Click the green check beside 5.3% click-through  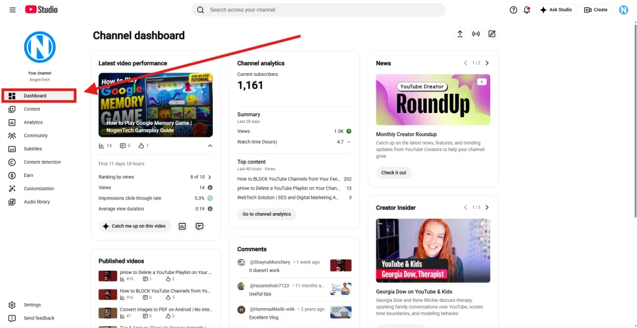210,199
